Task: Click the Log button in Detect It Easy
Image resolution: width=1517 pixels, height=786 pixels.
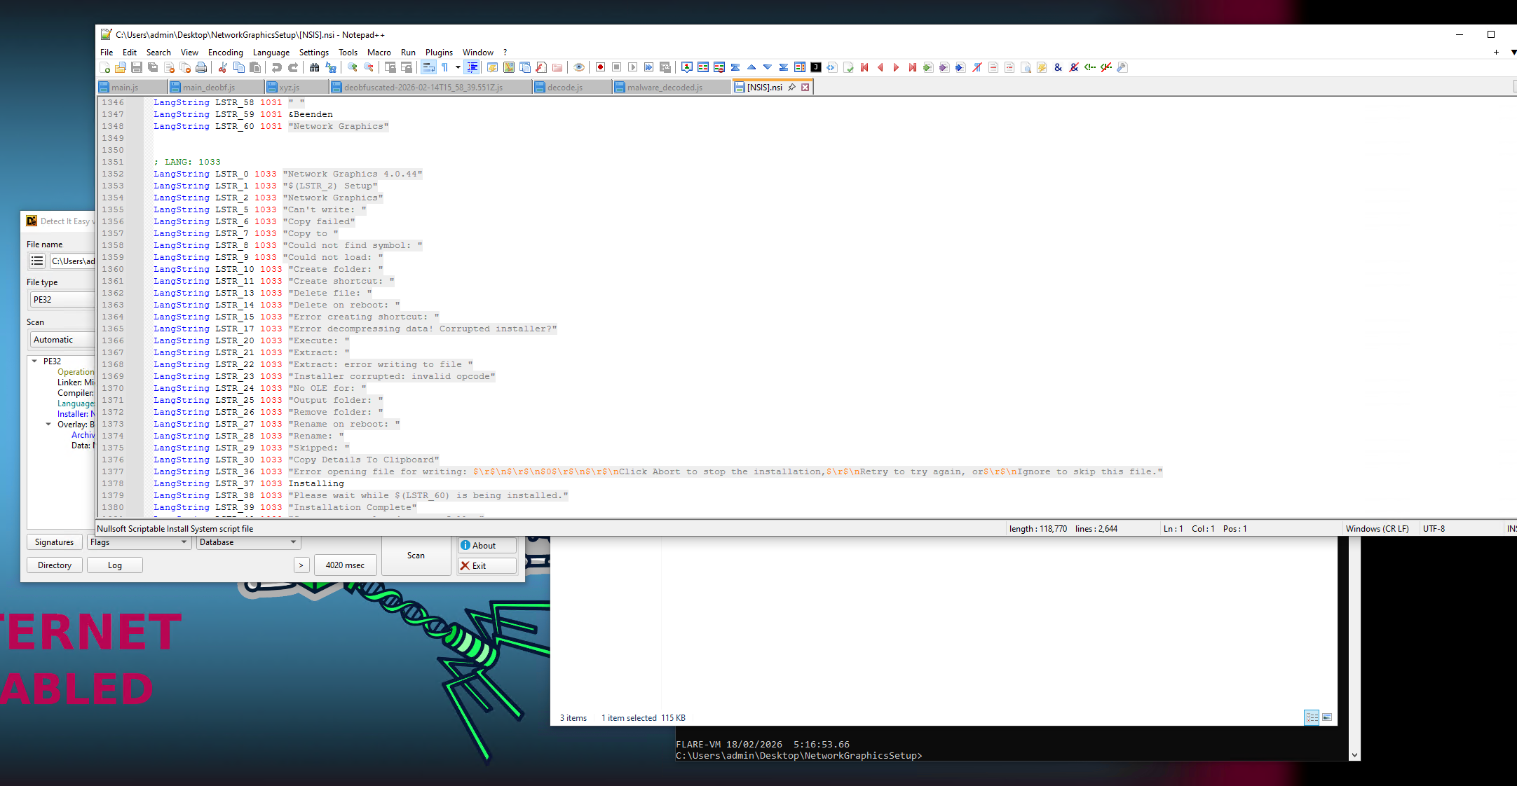Action: pos(115,565)
